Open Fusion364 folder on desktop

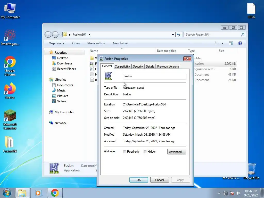coord(10,144)
